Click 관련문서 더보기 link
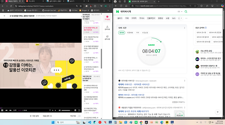 pos(179,102)
